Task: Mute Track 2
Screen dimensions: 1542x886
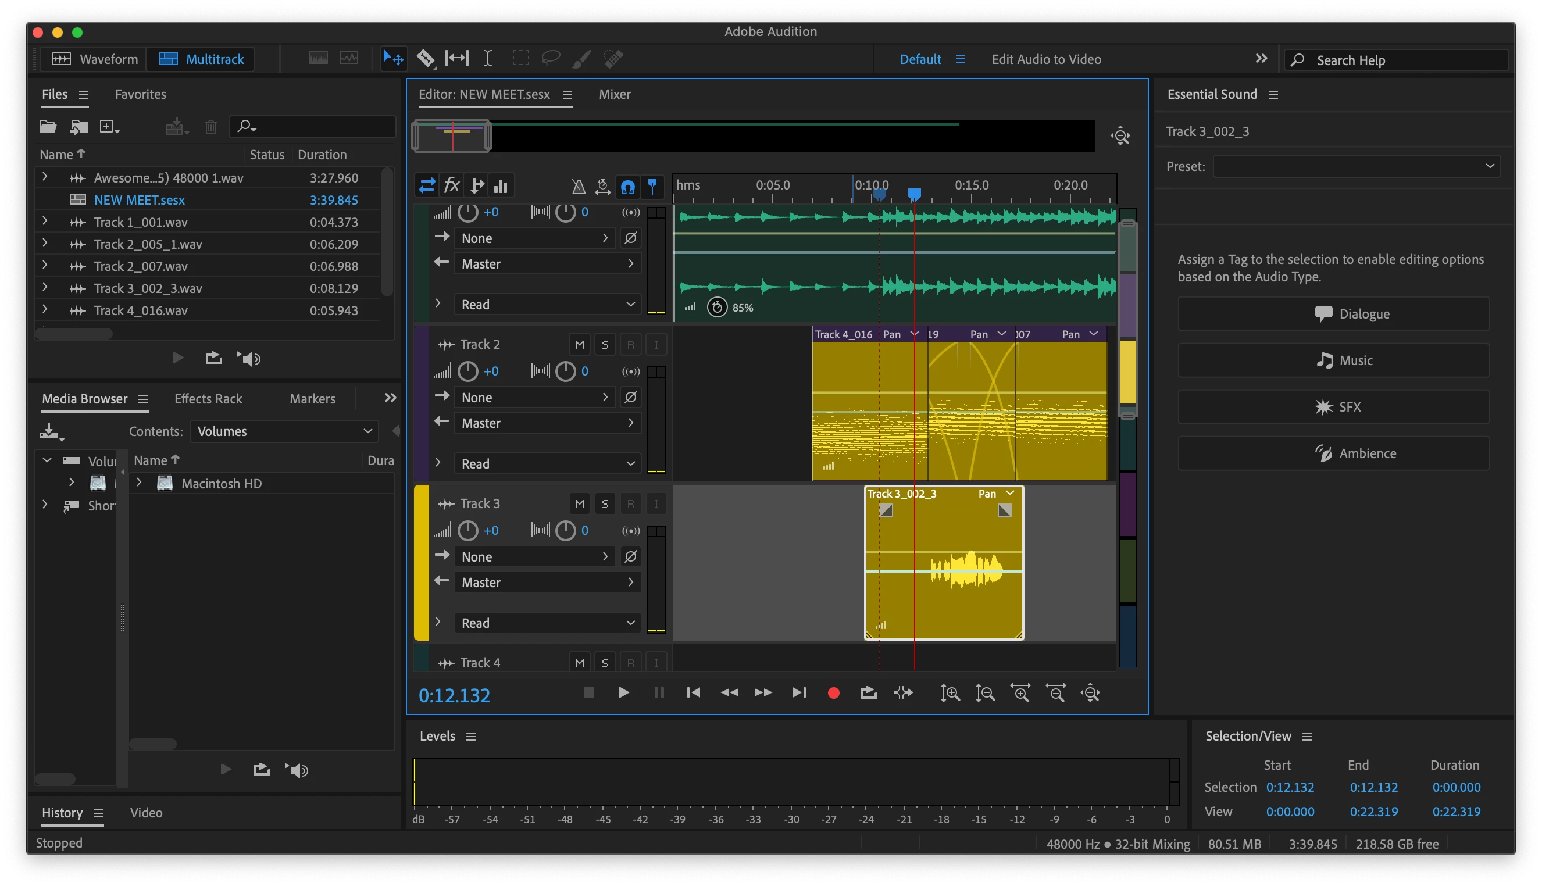Action: click(579, 344)
